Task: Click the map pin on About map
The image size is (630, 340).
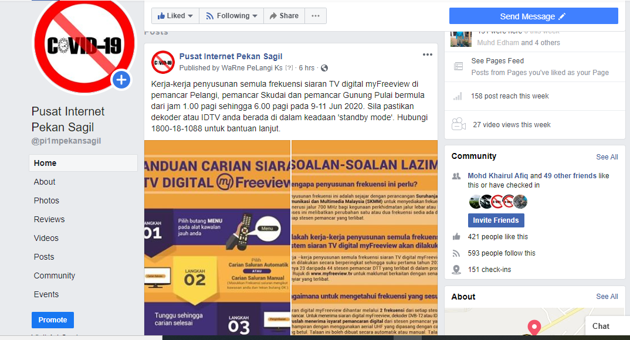Action: tap(534, 327)
